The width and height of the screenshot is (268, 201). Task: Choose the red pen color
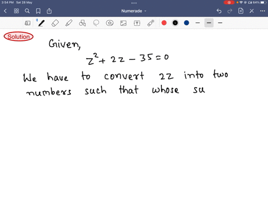click(x=164, y=23)
